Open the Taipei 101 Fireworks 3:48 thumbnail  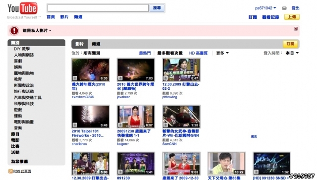pyautogui.click(x=91, y=117)
